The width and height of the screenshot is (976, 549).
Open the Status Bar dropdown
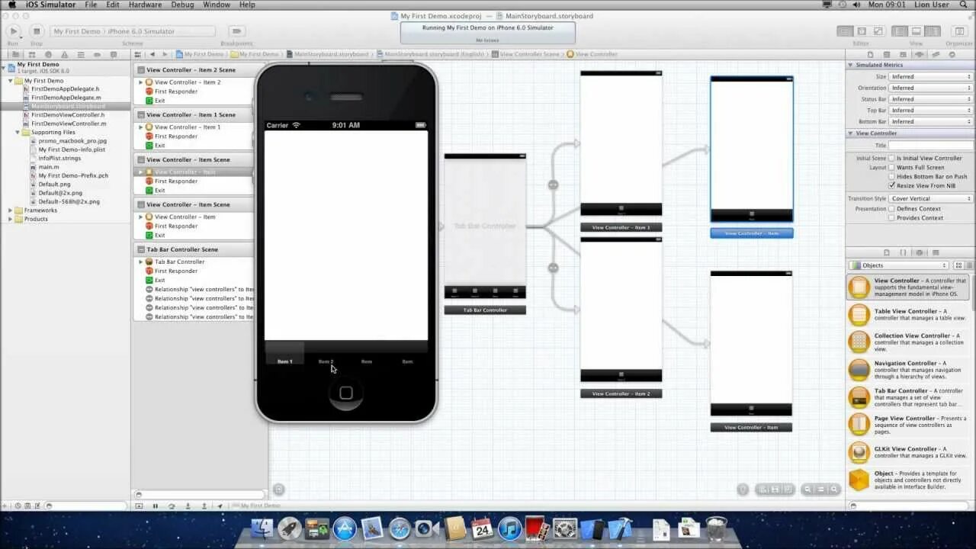click(931, 99)
